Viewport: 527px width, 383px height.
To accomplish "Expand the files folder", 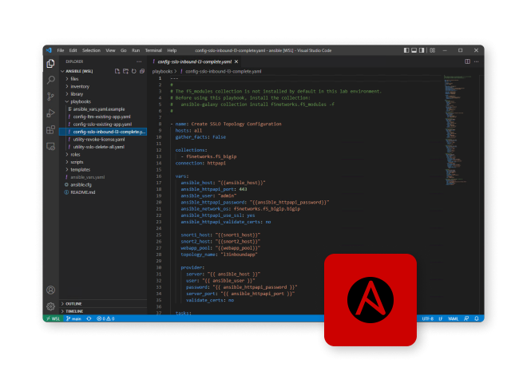I will click(103, 79).
